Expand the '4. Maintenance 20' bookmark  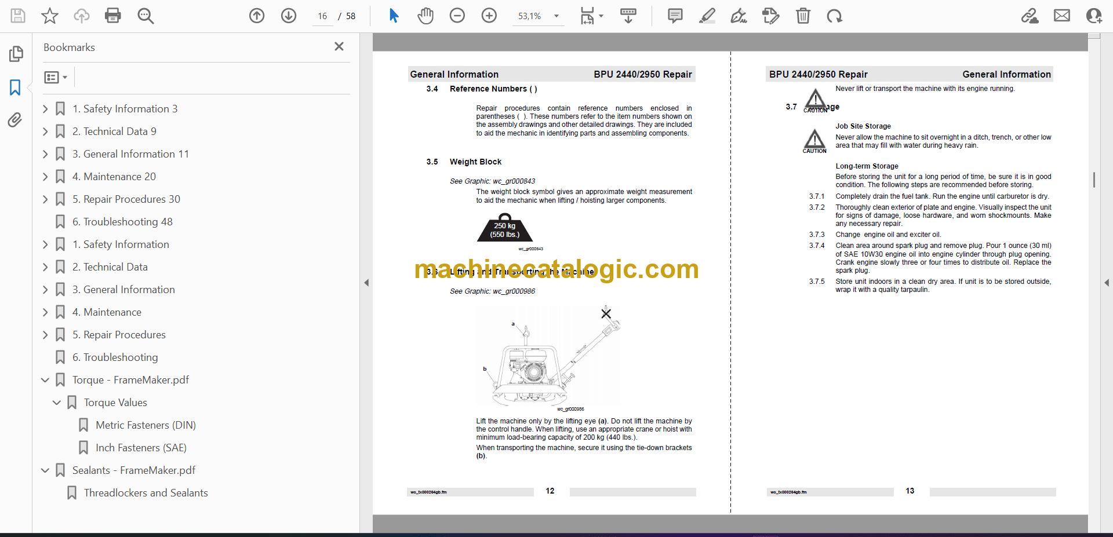point(45,177)
